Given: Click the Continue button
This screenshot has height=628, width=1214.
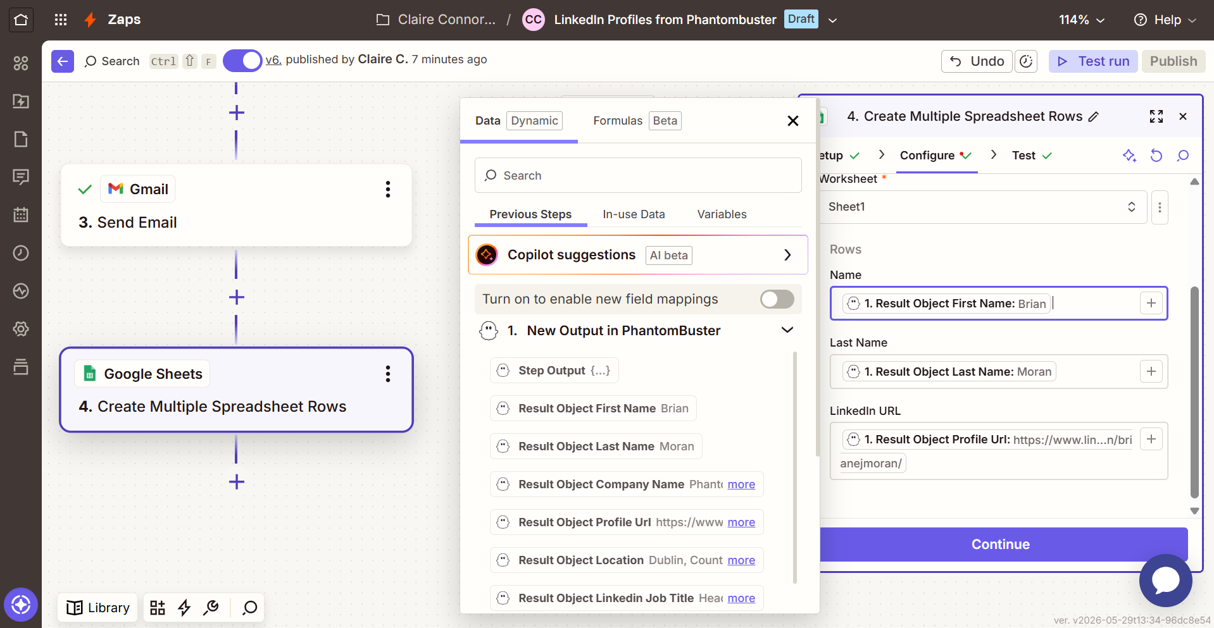Looking at the screenshot, I should pyautogui.click(x=1001, y=545).
